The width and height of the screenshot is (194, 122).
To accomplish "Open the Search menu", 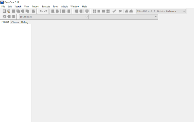I will click(x=18, y=7).
